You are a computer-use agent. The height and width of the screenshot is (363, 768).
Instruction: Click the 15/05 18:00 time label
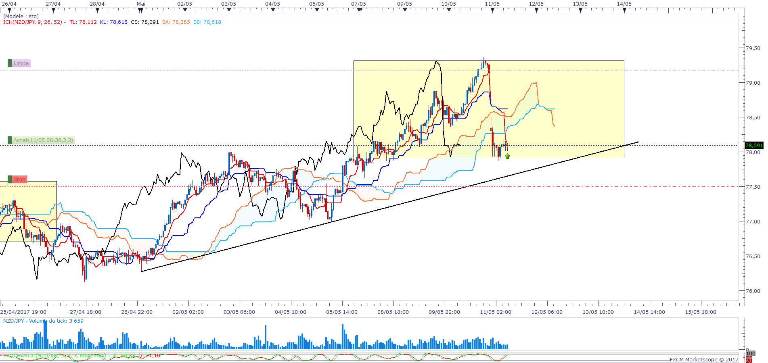click(701, 312)
